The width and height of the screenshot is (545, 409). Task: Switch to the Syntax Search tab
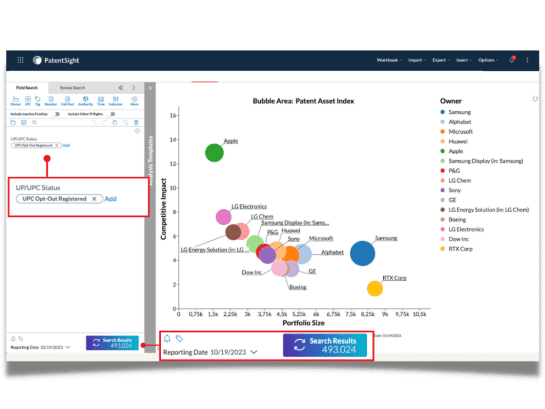coord(72,88)
